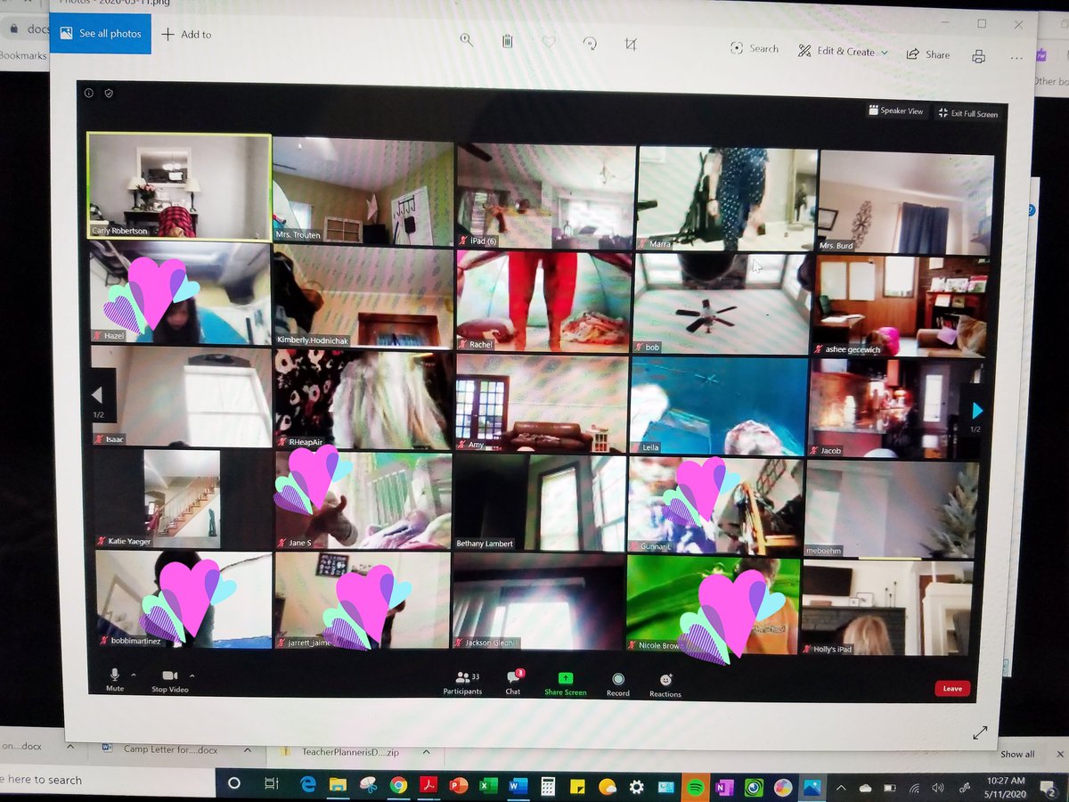Image resolution: width=1069 pixels, height=802 pixels.
Task: Switch to Speaker View
Action: point(897,111)
